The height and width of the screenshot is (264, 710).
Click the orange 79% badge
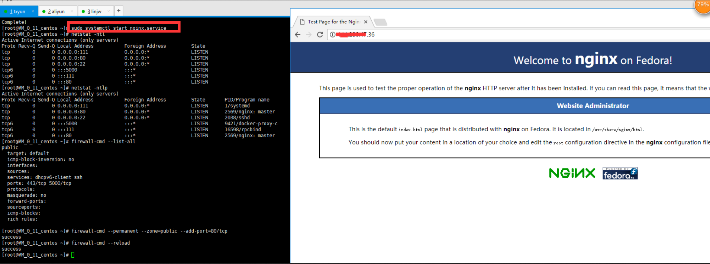click(702, 5)
